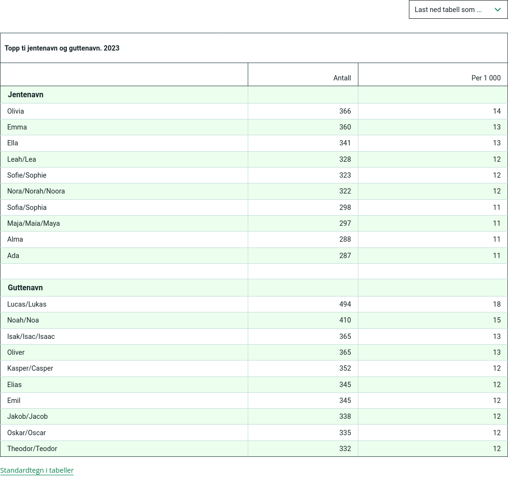508x479 pixels.
Task: Click Kasper/Casper's count value 352
Action: [x=345, y=368]
